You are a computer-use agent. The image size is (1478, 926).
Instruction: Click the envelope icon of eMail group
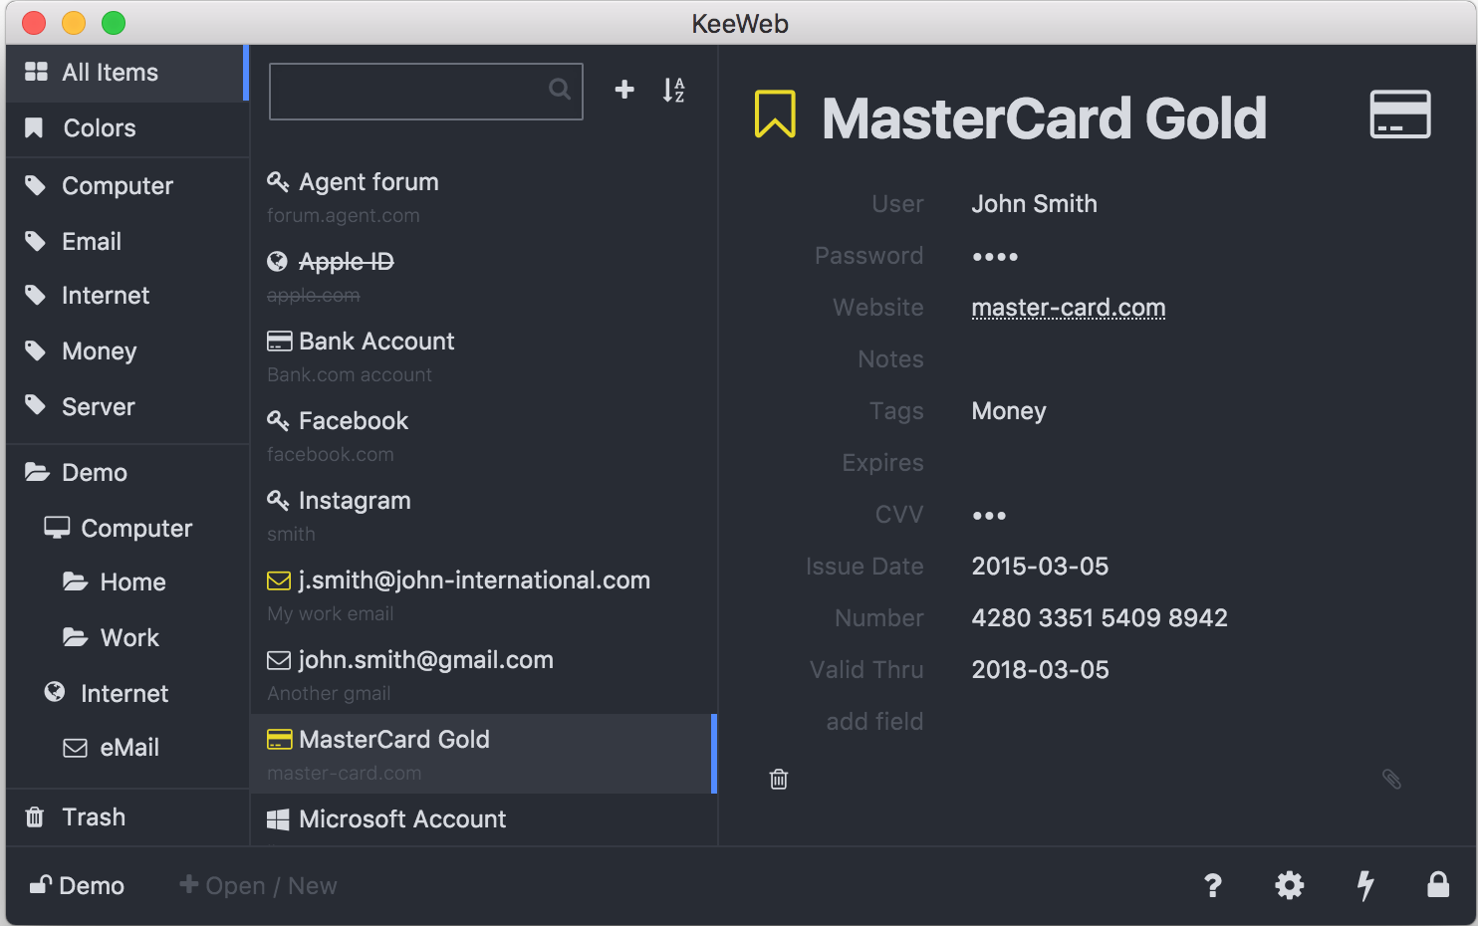pyautogui.click(x=76, y=748)
